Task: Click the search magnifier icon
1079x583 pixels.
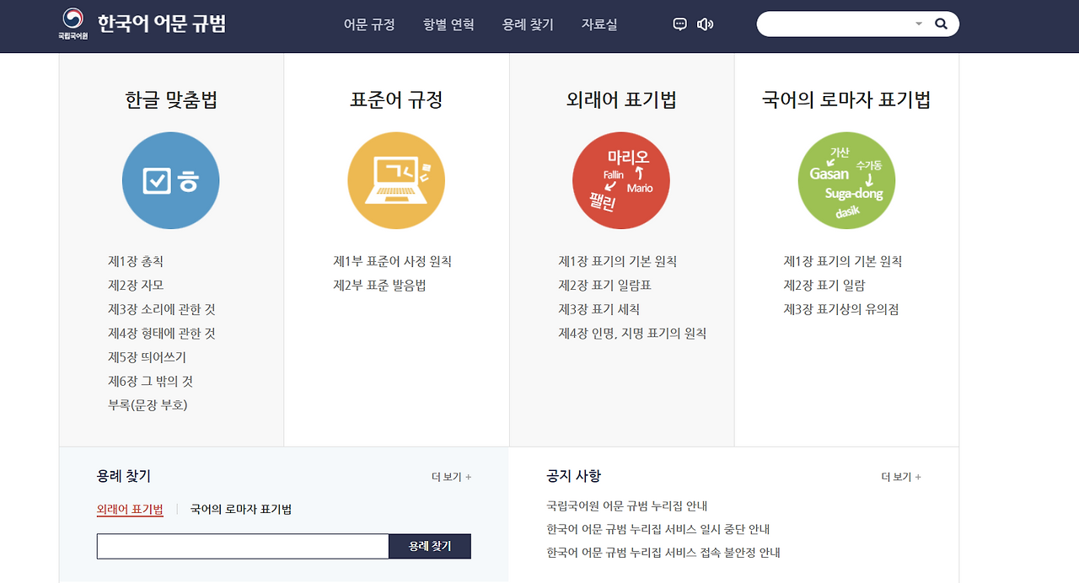Action: [x=941, y=24]
